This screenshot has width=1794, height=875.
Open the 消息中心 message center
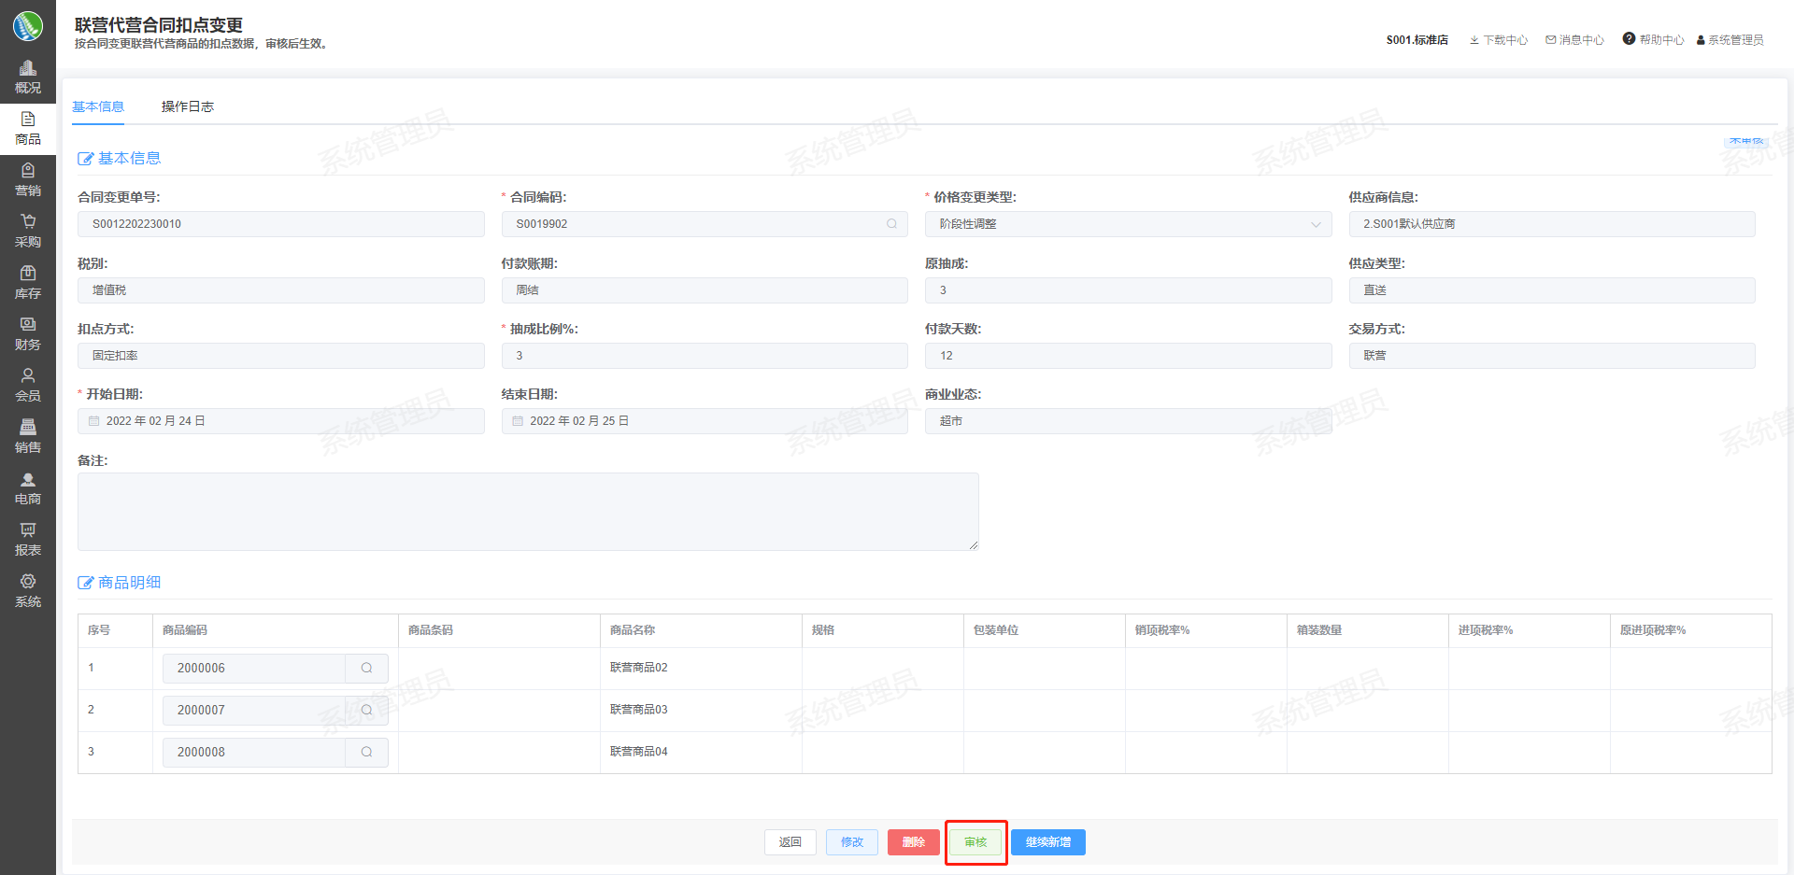coord(1575,40)
